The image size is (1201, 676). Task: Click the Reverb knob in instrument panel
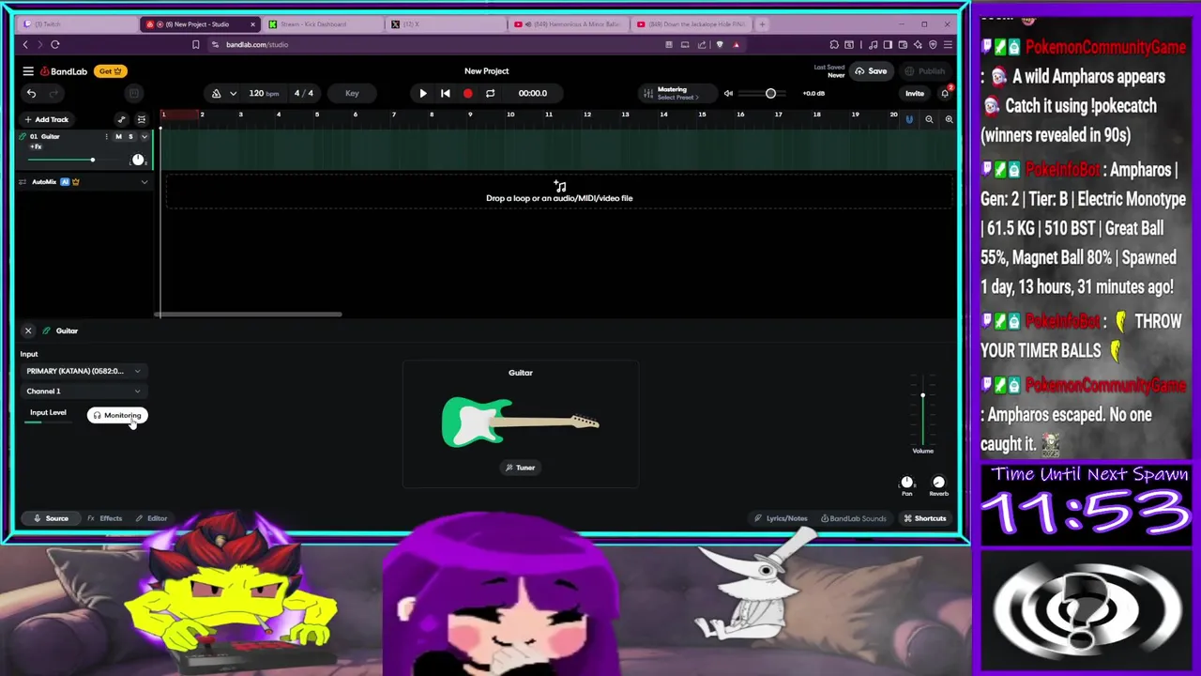click(x=938, y=483)
